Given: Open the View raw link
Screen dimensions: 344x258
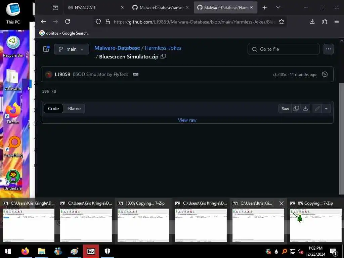Looking at the screenshot, I should point(187,120).
